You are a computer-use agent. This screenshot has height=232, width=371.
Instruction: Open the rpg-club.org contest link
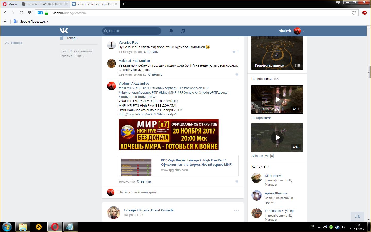(x=148, y=114)
